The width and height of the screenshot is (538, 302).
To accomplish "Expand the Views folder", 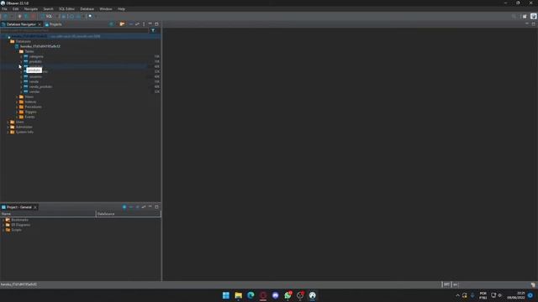I will tap(17, 97).
